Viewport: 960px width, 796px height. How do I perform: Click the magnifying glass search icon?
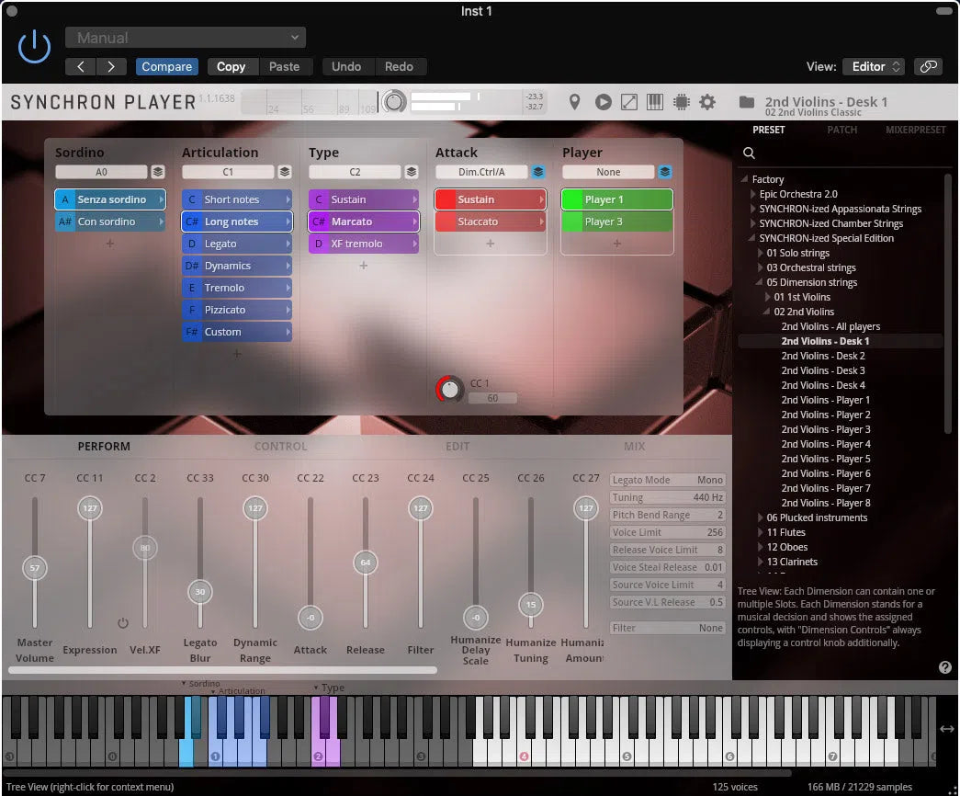click(749, 151)
